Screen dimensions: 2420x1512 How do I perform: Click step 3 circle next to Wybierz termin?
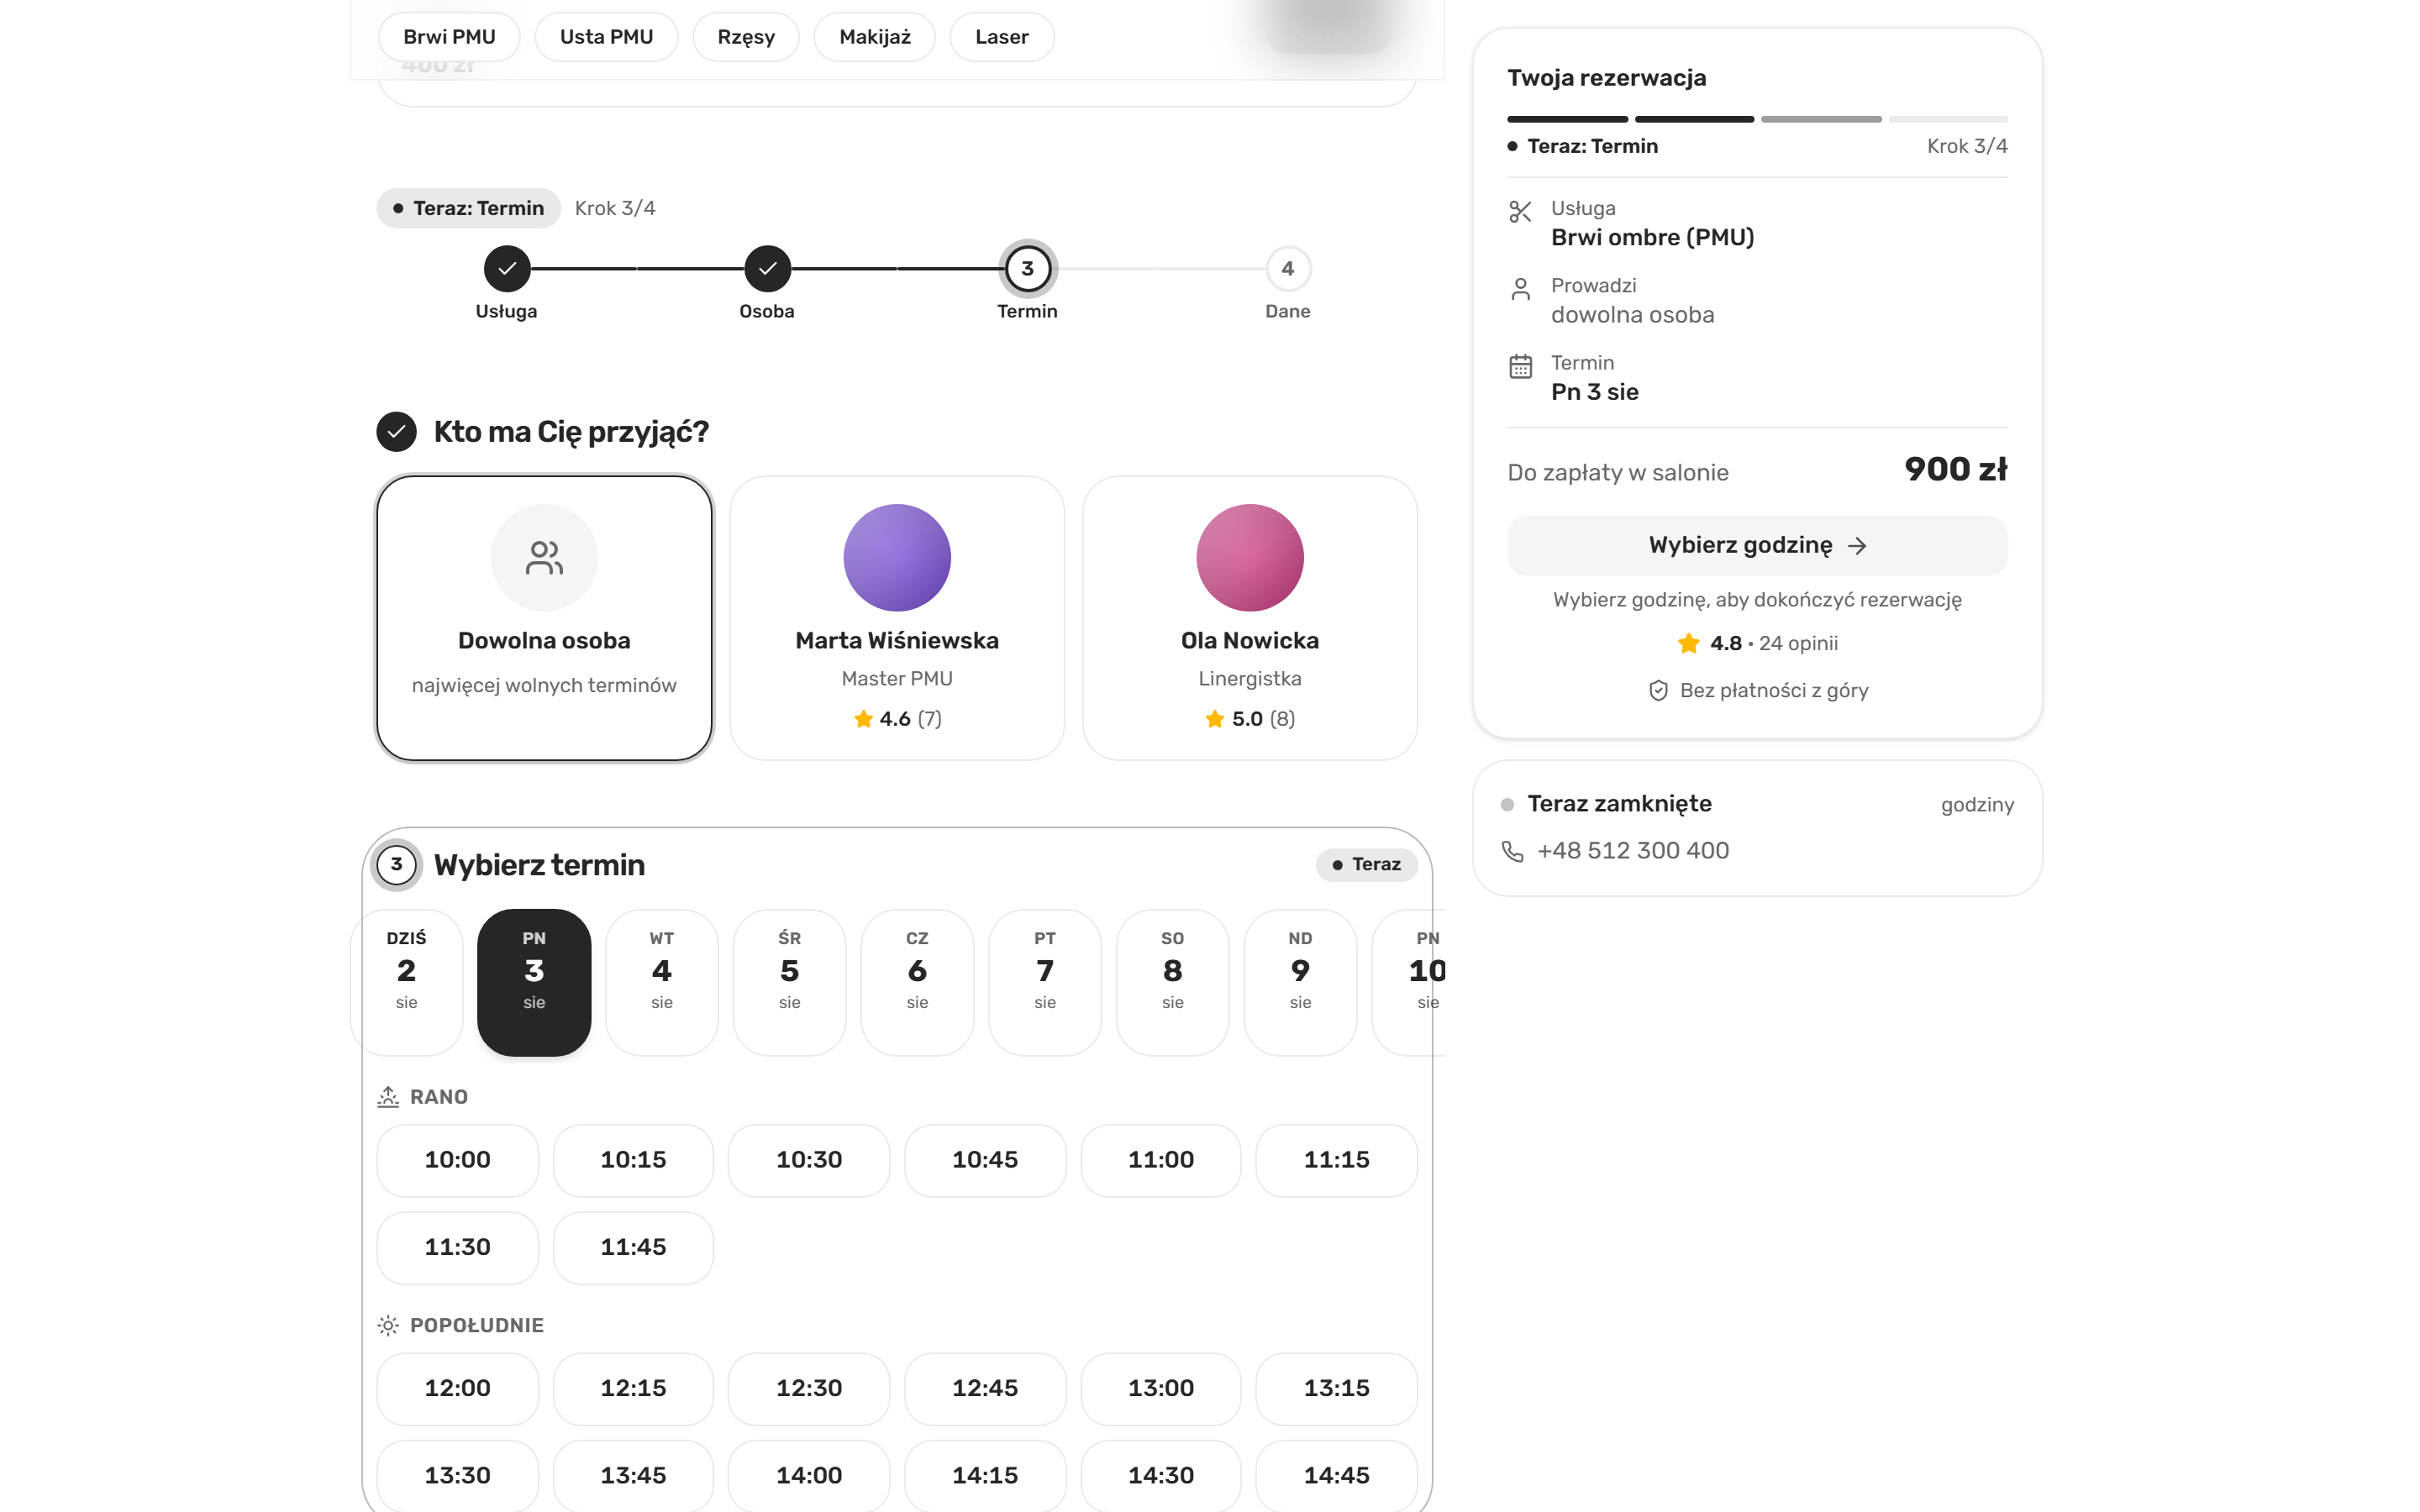pyautogui.click(x=396, y=864)
